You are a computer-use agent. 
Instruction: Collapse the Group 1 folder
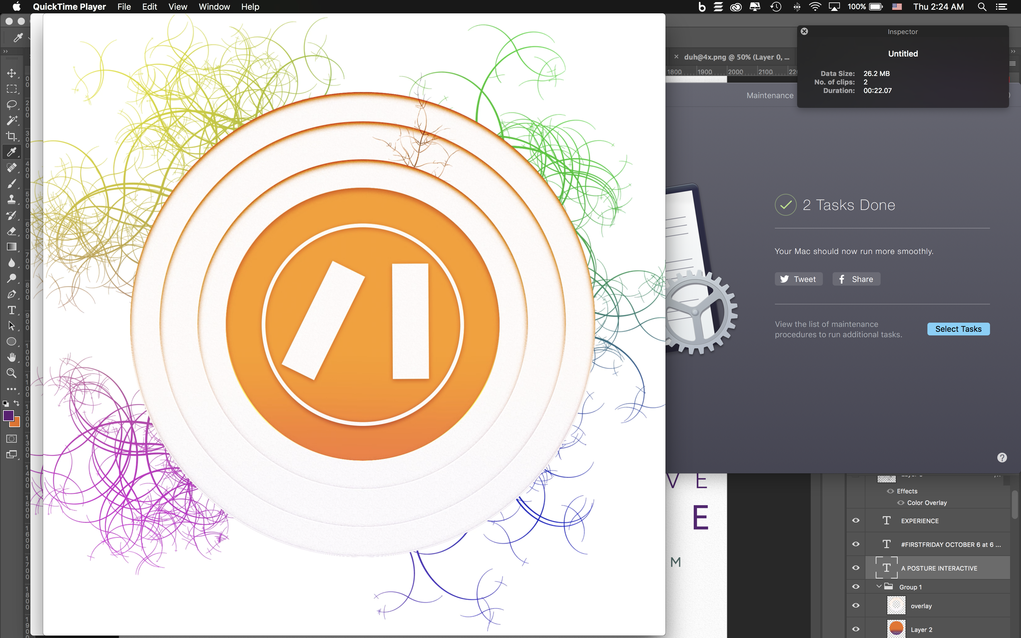point(879,587)
